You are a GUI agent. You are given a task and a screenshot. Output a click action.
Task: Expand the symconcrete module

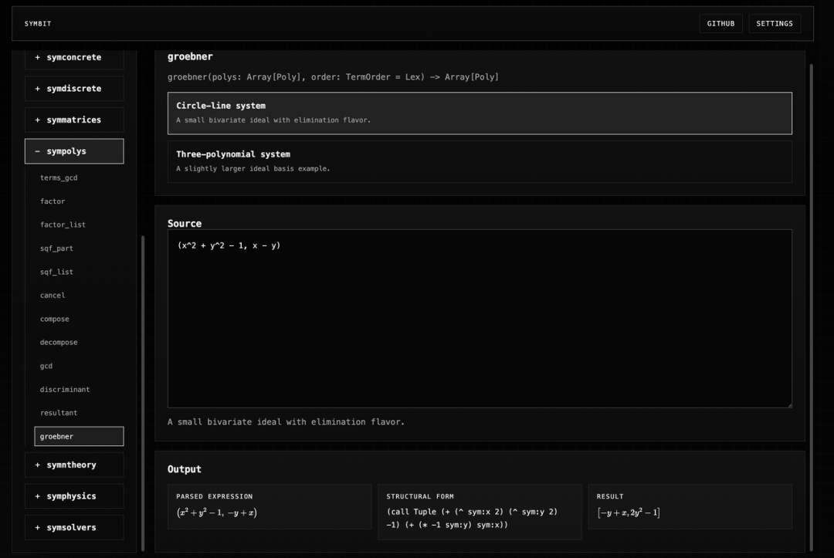tap(74, 57)
